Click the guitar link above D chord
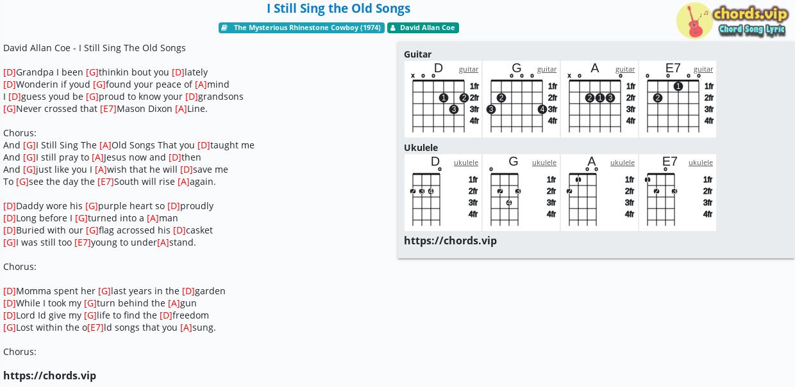Screen dimensions: 795x387 tap(469, 69)
